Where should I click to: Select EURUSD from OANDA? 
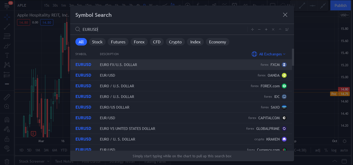tap(181, 75)
